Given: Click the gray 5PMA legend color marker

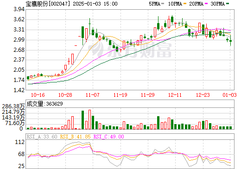Looking at the screenshot, I should coord(163,3).
